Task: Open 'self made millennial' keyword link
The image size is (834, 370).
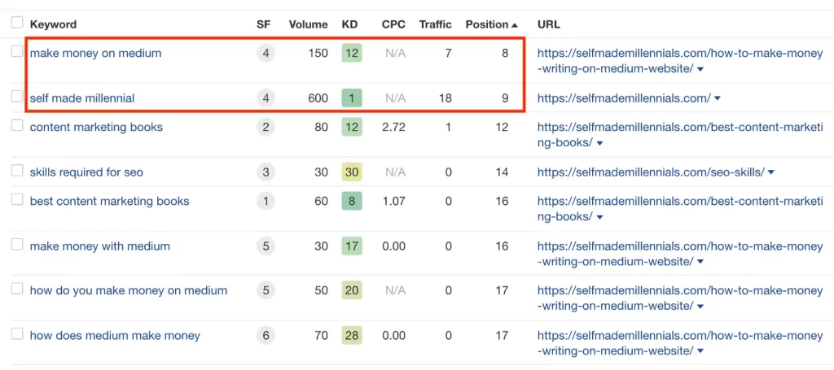Action: [82, 98]
